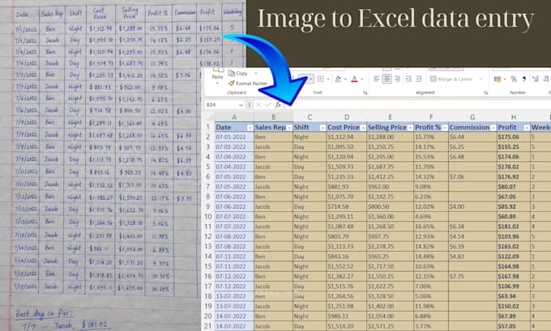Open the Cost Price filter dropdown
The height and width of the screenshot is (331, 551).
coord(363,128)
